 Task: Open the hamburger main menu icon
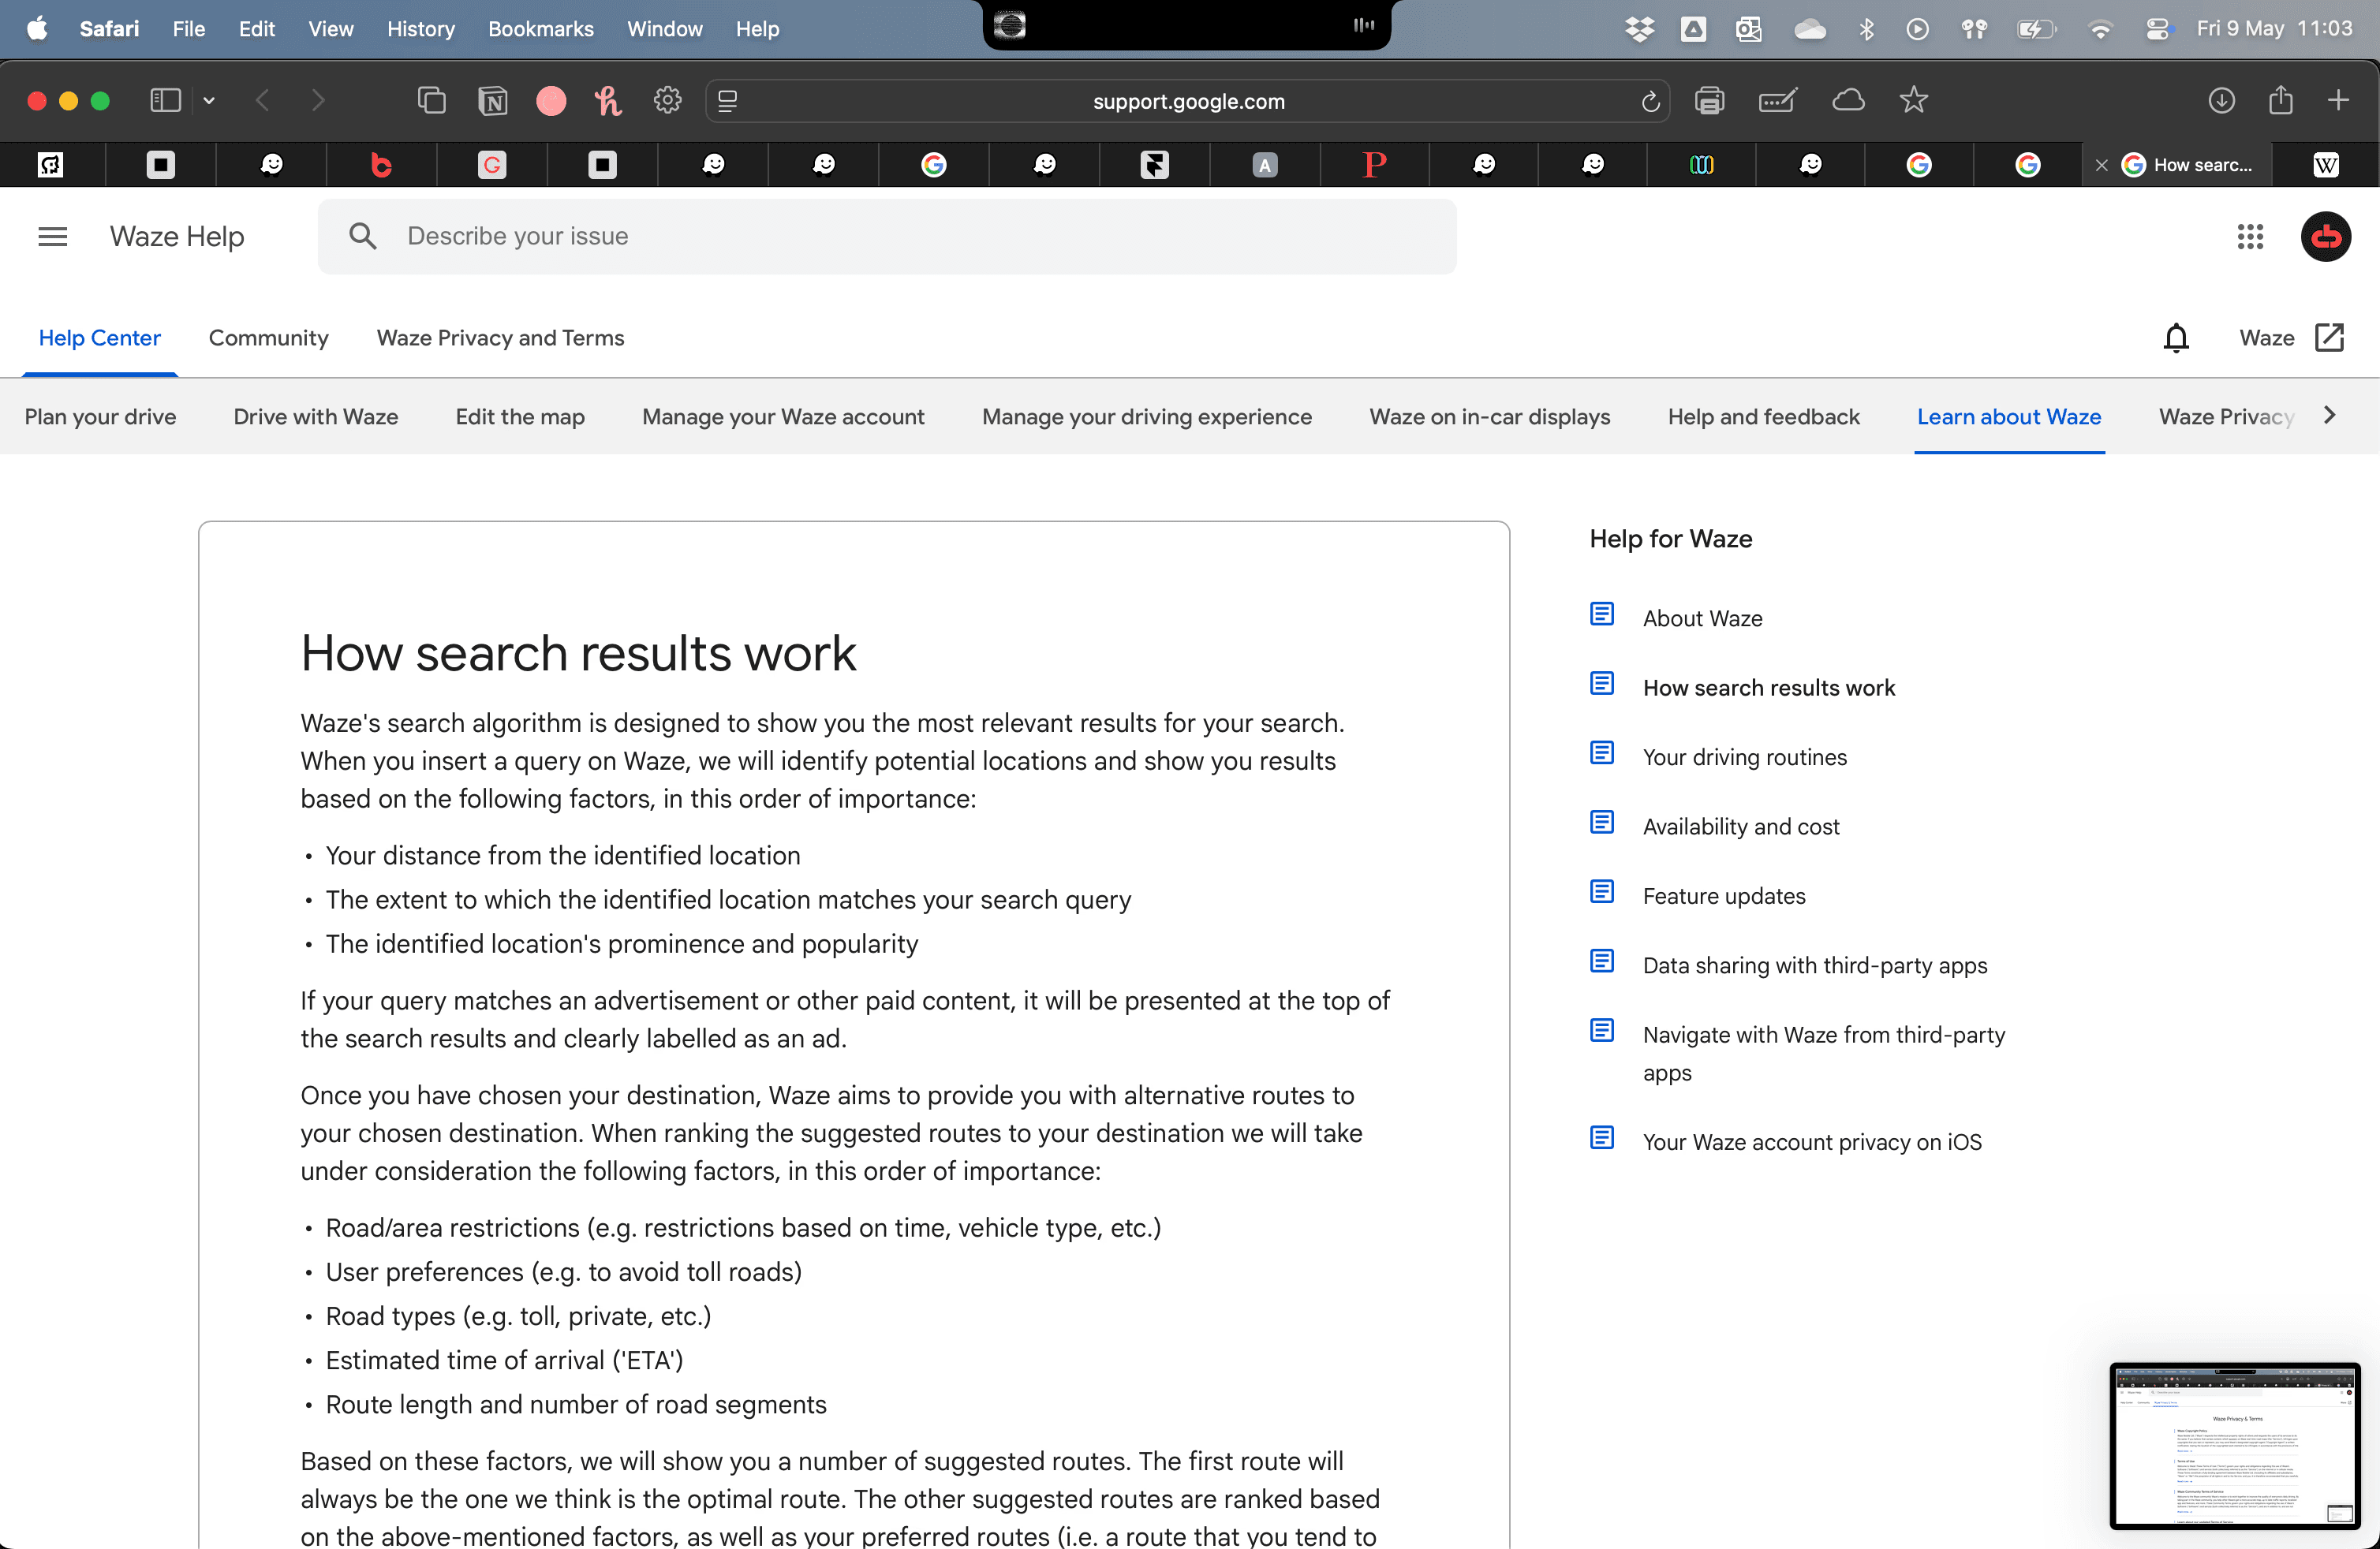click(x=52, y=236)
